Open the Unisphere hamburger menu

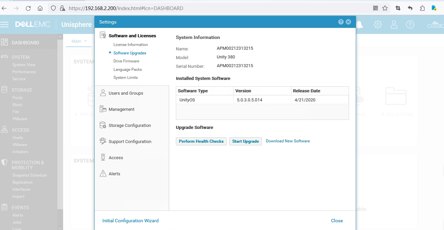click(4, 25)
